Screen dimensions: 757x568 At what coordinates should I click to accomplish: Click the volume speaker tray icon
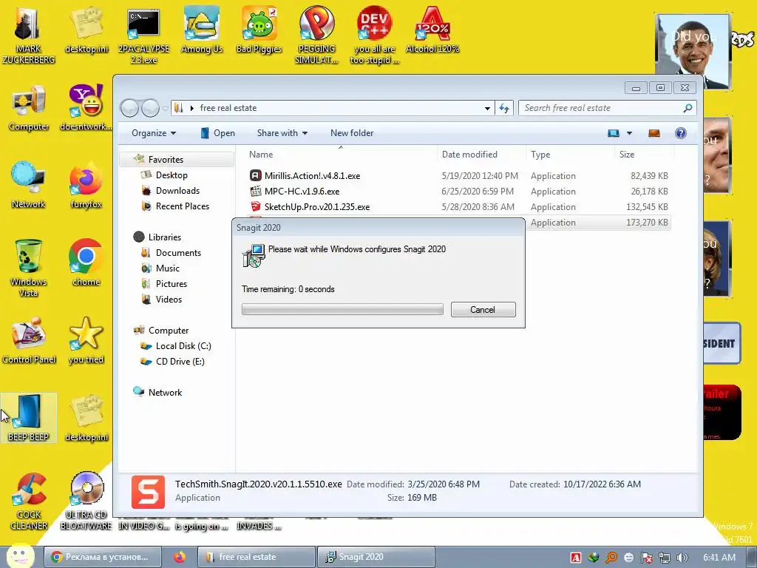click(x=682, y=558)
